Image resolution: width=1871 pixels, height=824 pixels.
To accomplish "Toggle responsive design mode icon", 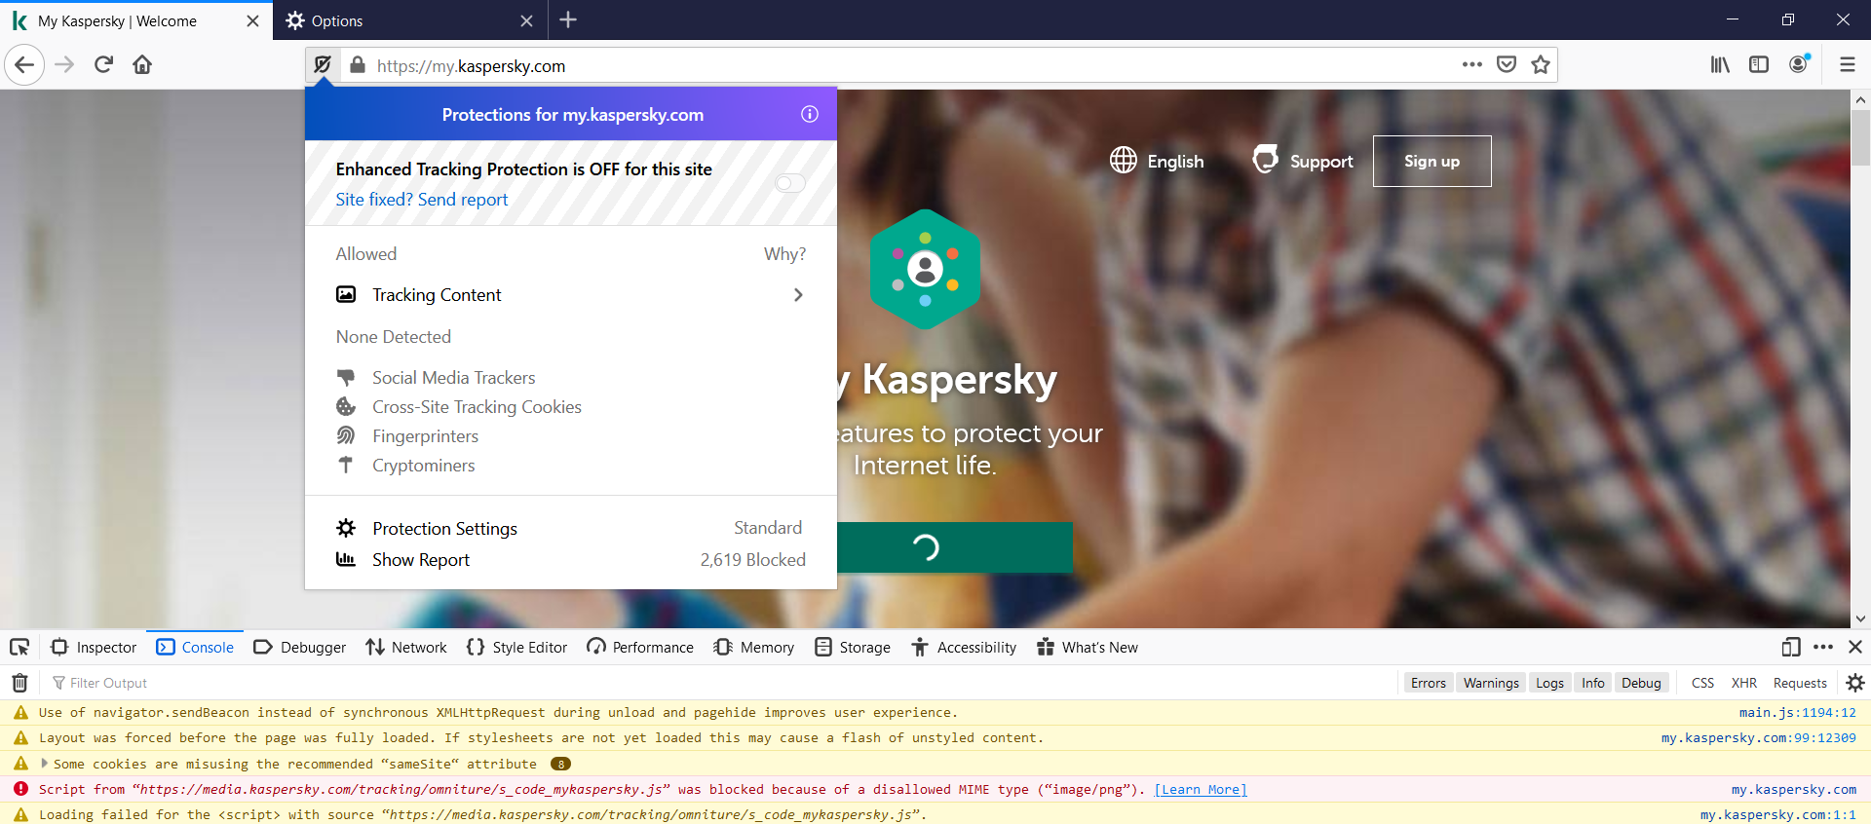I will click(1791, 648).
